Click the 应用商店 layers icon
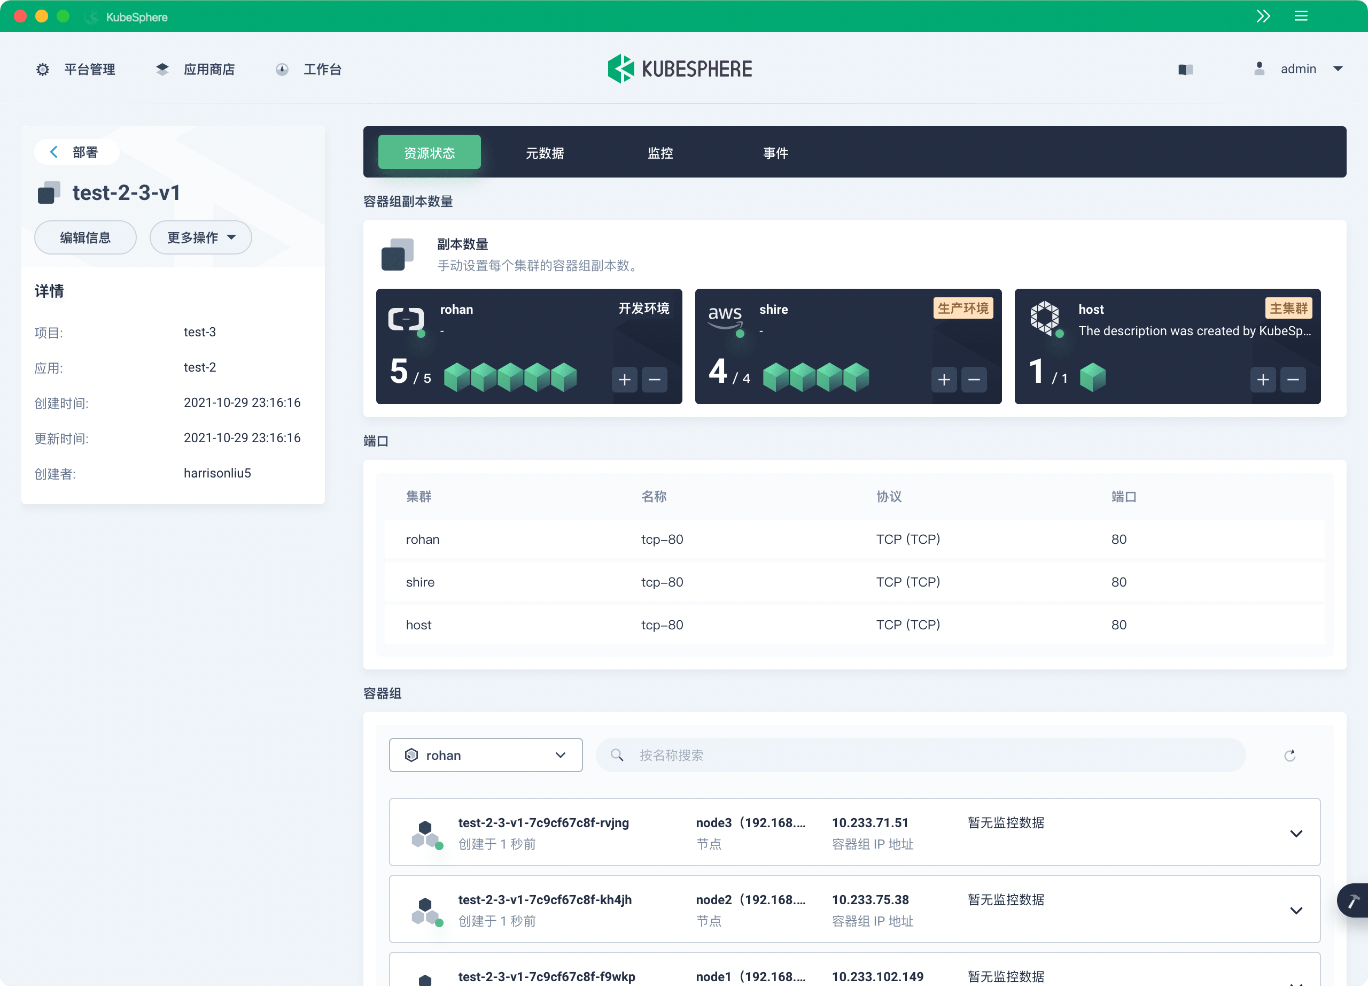Screen dimensions: 1368x986 tap(162, 70)
